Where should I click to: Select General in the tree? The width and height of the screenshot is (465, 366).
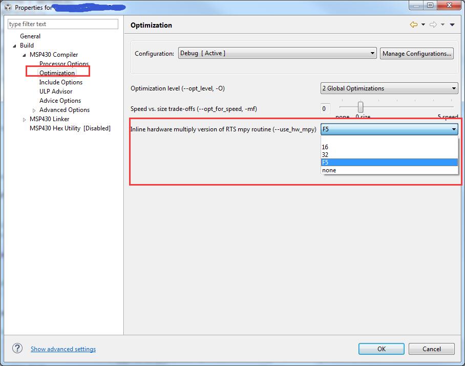tap(30, 36)
